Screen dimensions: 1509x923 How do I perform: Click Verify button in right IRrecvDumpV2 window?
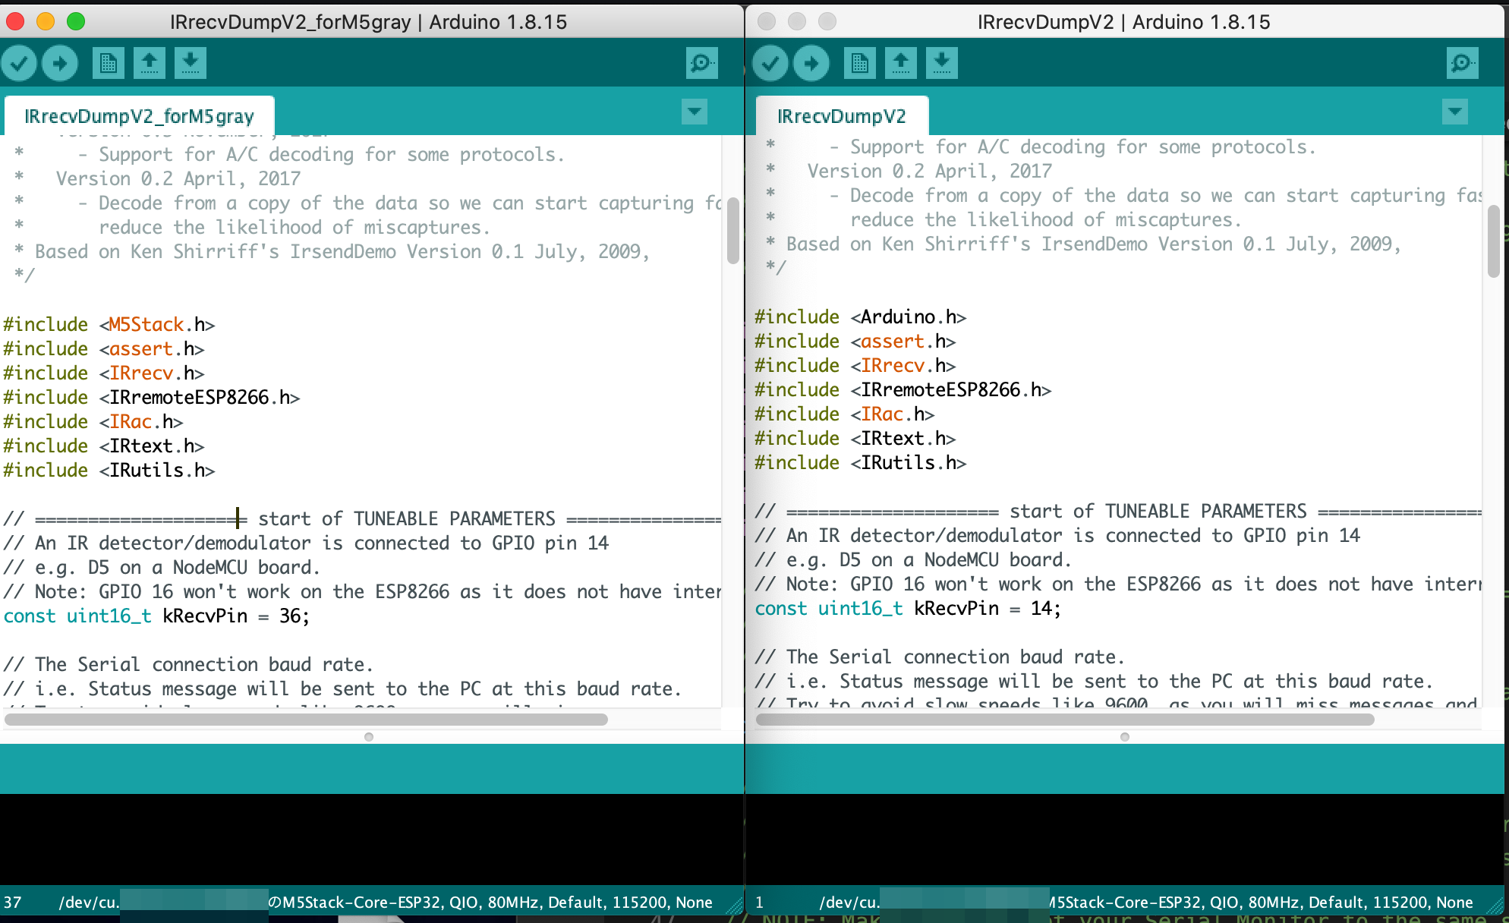click(x=770, y=63)
